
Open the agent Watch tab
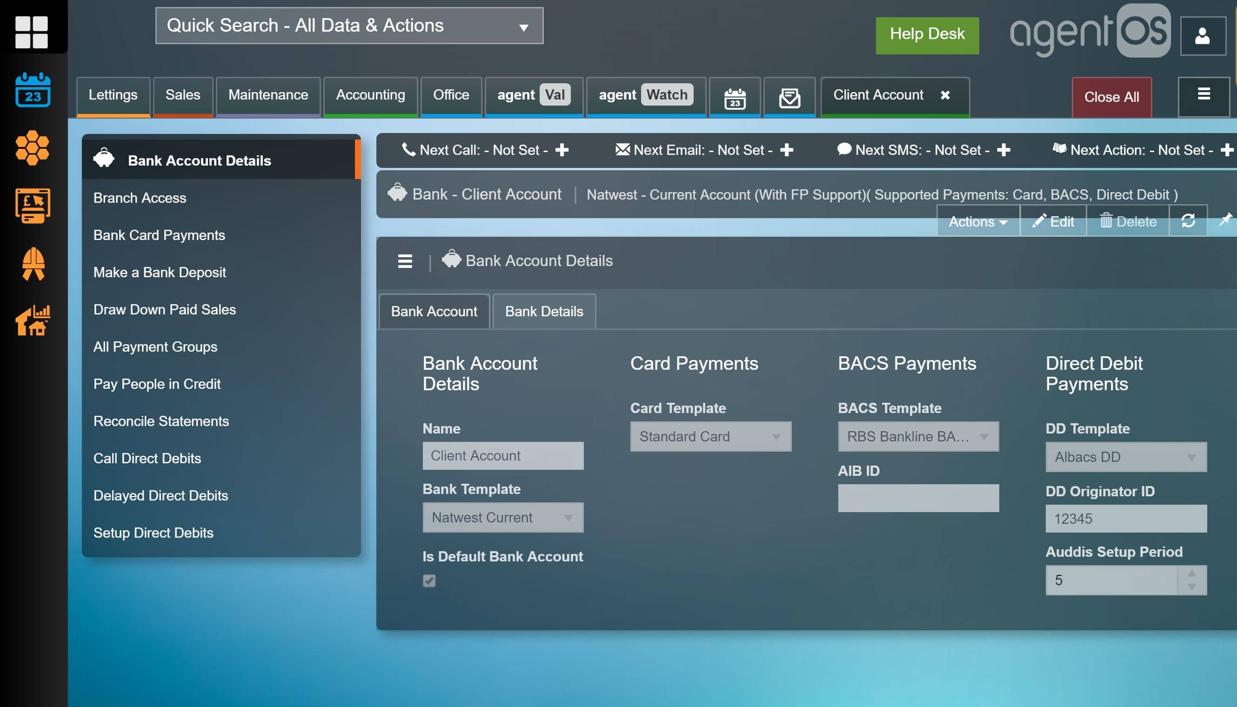646,96
